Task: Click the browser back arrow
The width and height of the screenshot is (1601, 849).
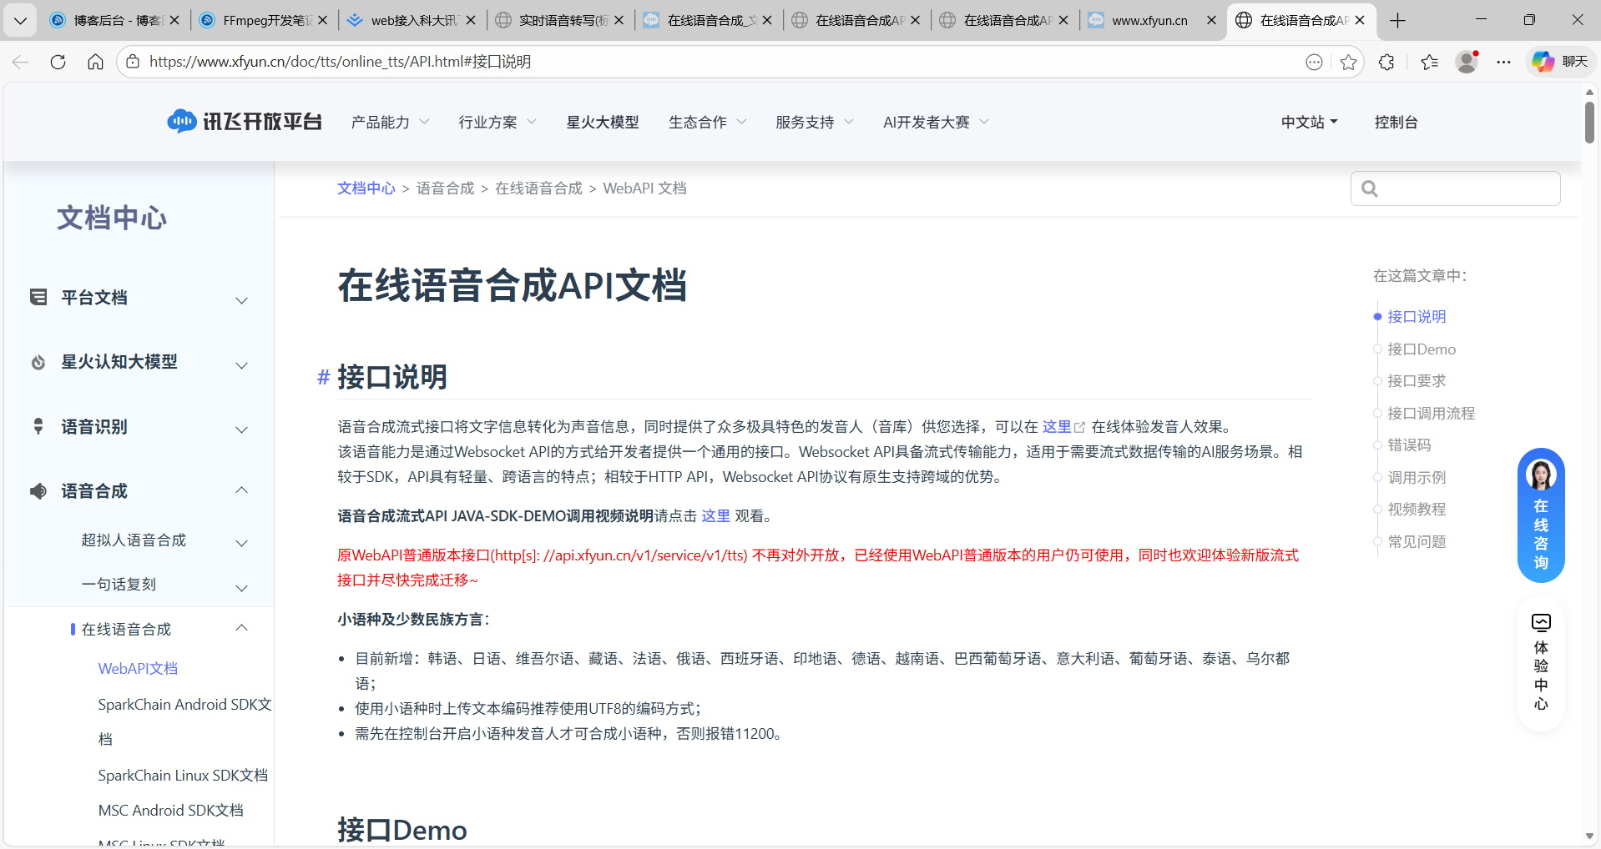Action: (x=21, y=62)
